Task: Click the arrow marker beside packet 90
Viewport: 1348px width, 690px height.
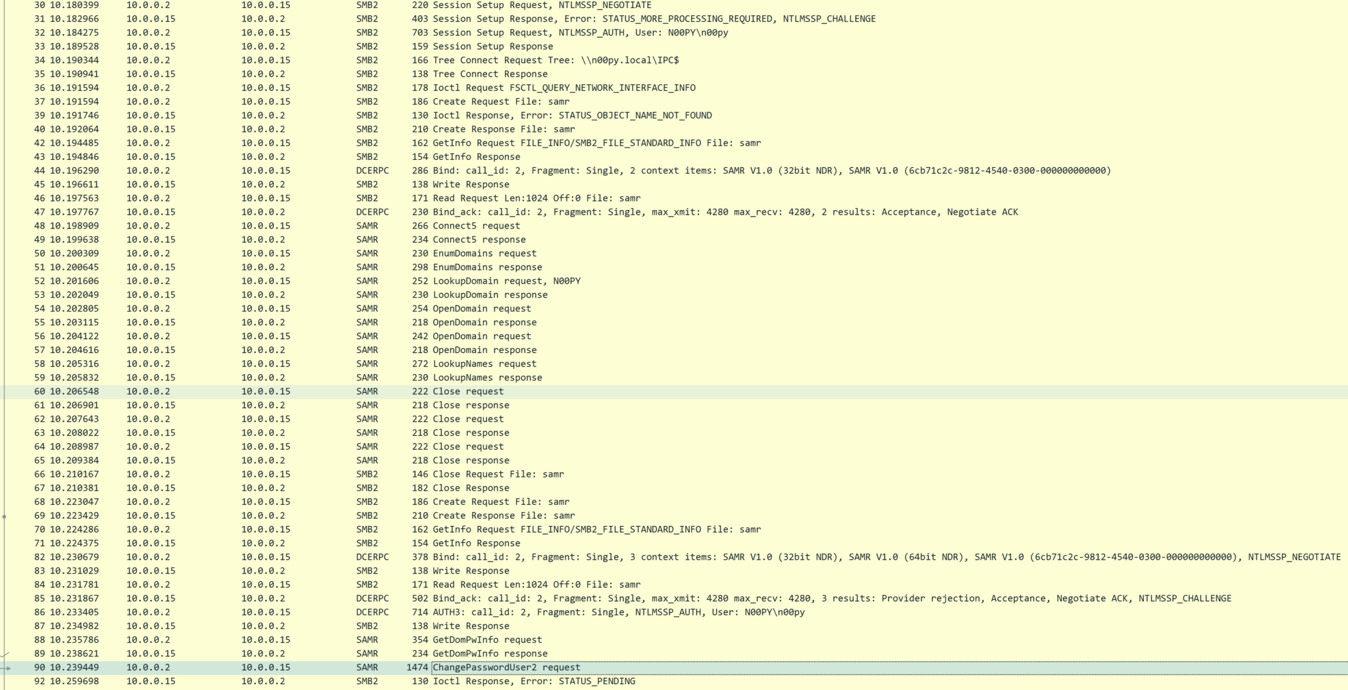Action: point(6,667)
